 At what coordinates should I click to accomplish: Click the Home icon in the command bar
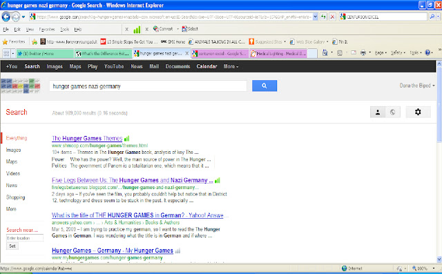click(x=325, y=52)
